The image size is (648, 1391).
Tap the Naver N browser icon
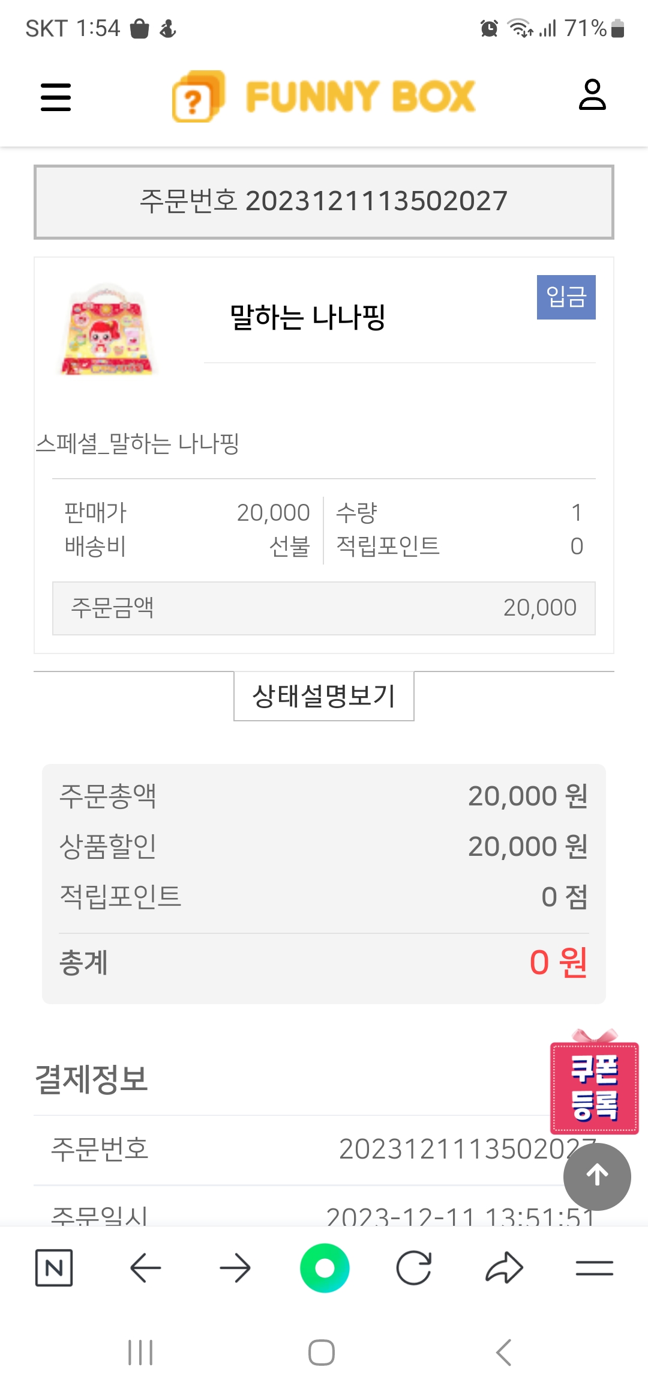[54, 1268]
